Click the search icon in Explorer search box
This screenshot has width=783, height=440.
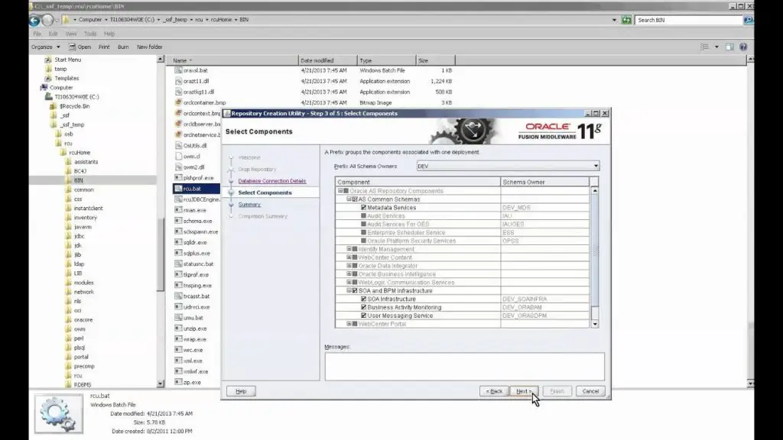coord(748,20)
